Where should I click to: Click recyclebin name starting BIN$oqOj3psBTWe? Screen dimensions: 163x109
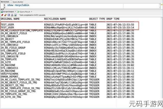pyautogui.click(x=66, y=71)
